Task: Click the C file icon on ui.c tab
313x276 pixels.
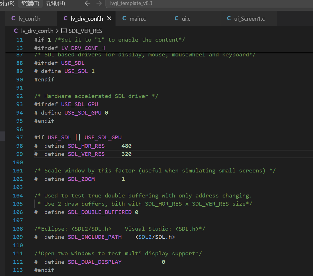Action: point(176,19)
